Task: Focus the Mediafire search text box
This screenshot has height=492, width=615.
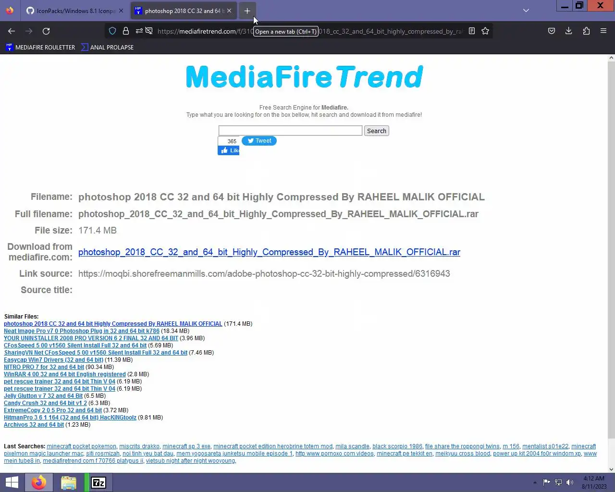Action: [290, 131]
